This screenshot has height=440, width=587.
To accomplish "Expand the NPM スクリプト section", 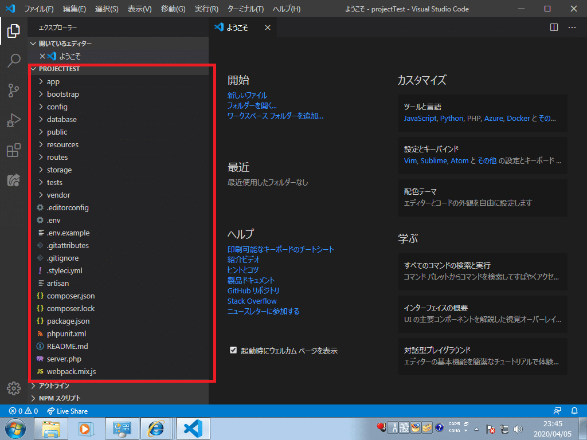I will [118, 398].
